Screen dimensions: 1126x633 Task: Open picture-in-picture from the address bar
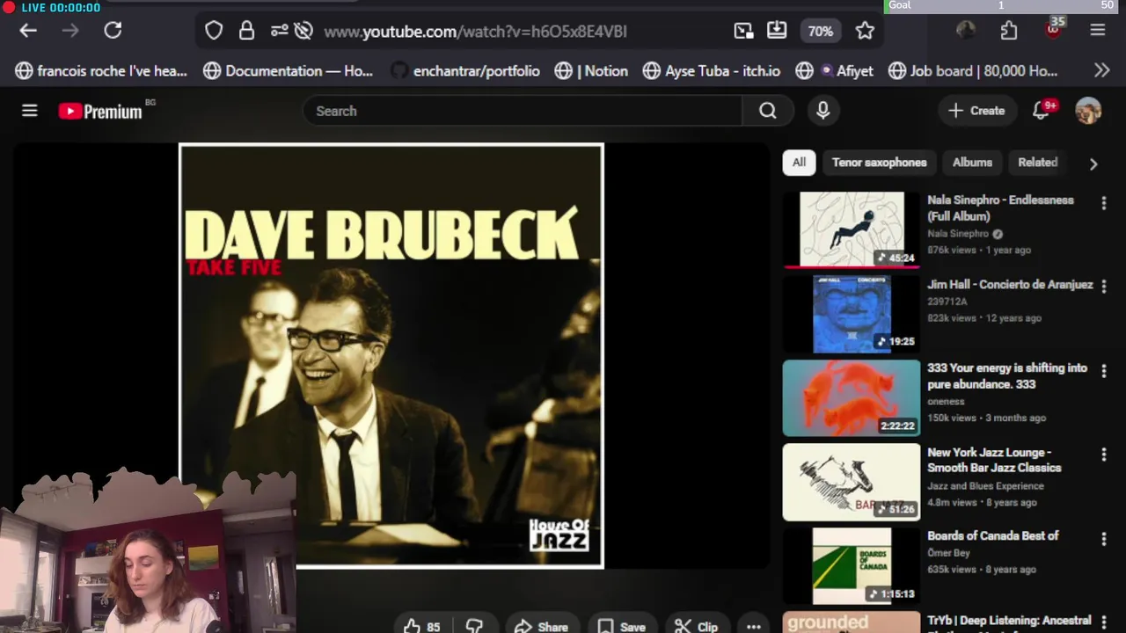click(743, 31)
